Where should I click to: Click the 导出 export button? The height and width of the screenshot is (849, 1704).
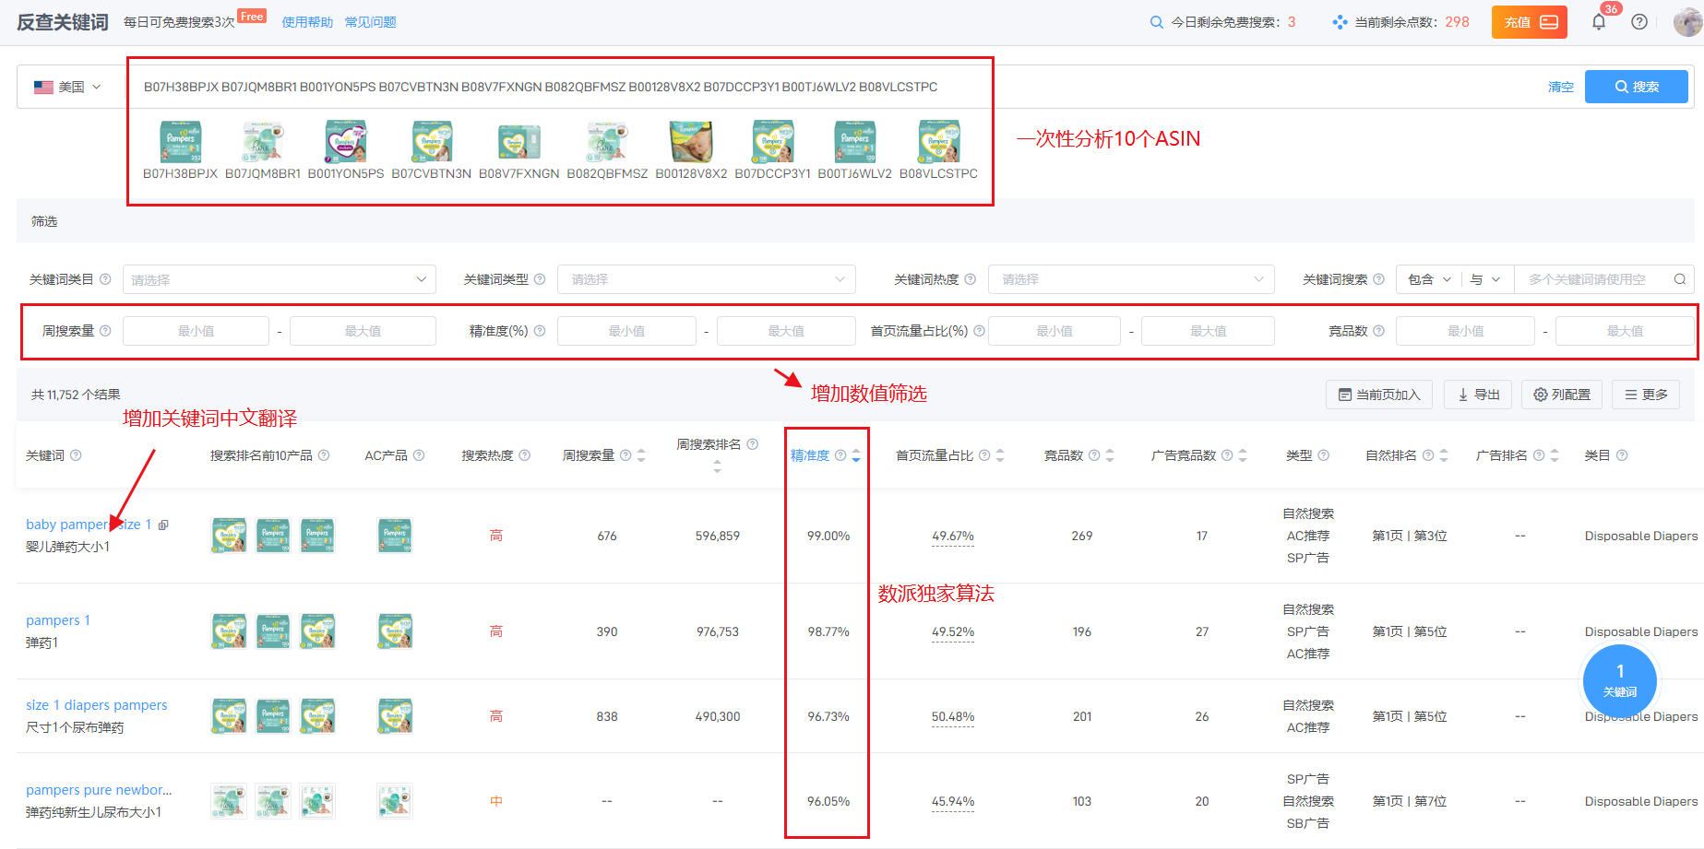coord(1478,395)
